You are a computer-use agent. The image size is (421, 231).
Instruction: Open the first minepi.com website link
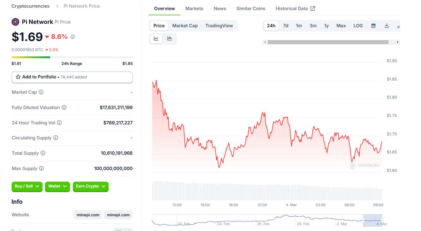click(88, 215)
